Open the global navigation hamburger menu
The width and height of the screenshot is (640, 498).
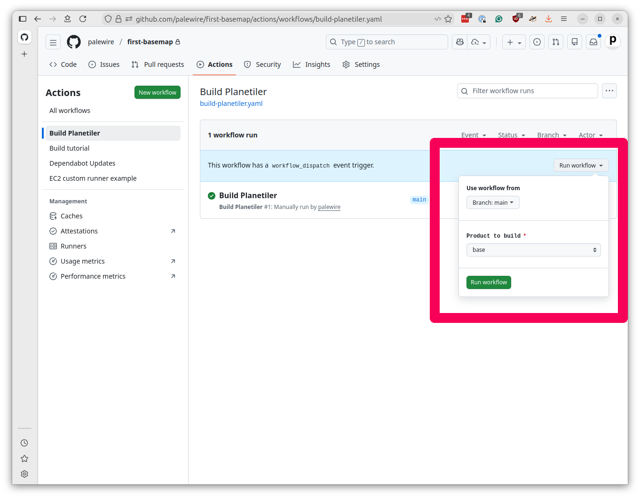pos(53,42)
